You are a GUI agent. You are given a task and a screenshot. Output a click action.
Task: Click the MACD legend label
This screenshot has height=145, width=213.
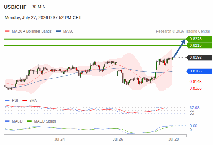point(17,121)
